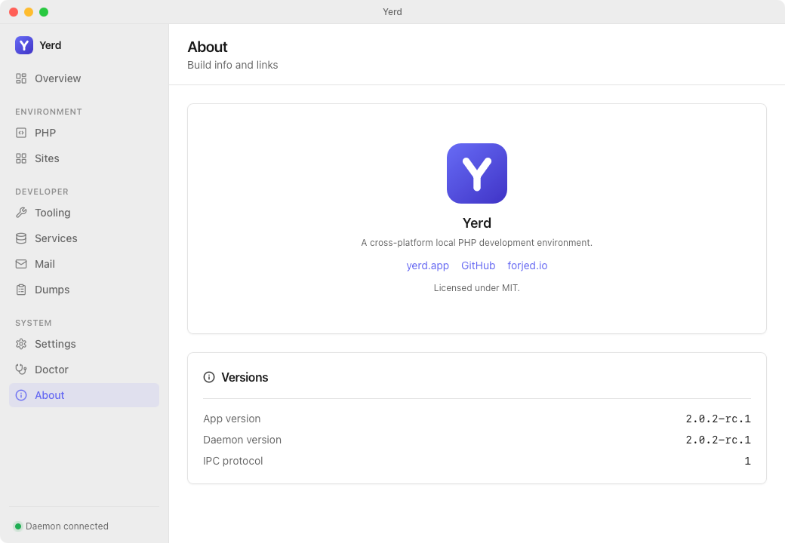Click the App version number value
The height and width of the screenshot is (543, 785).
718,419
